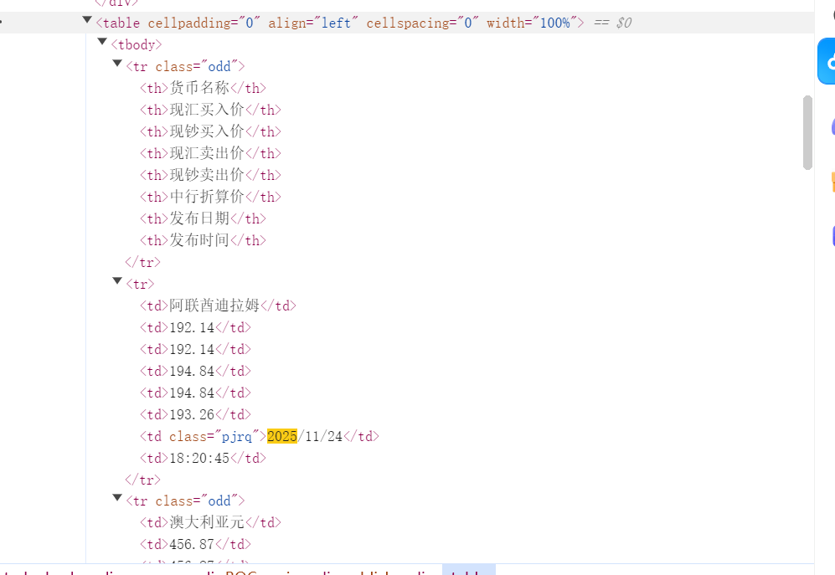Image resolution: width=835 pixels, height=575 pixels.
Task: Select the tbody opening tag text
Action: click(137, 44)
